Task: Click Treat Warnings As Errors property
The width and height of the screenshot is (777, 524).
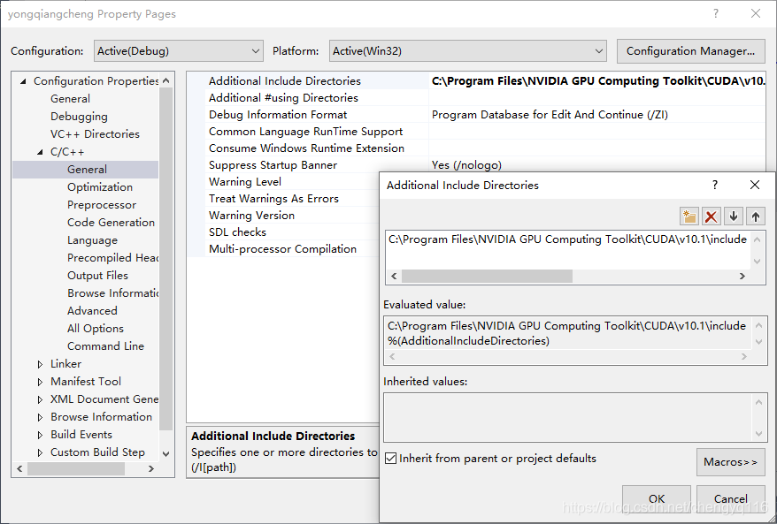Action: pyautogui.click(x=273, y=199)
